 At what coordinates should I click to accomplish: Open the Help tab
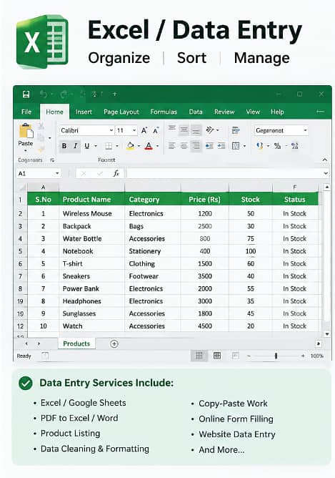coord(277,112)
